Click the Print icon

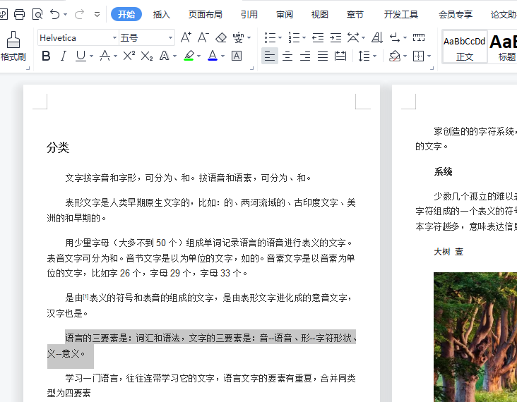(x=19, y=15)
